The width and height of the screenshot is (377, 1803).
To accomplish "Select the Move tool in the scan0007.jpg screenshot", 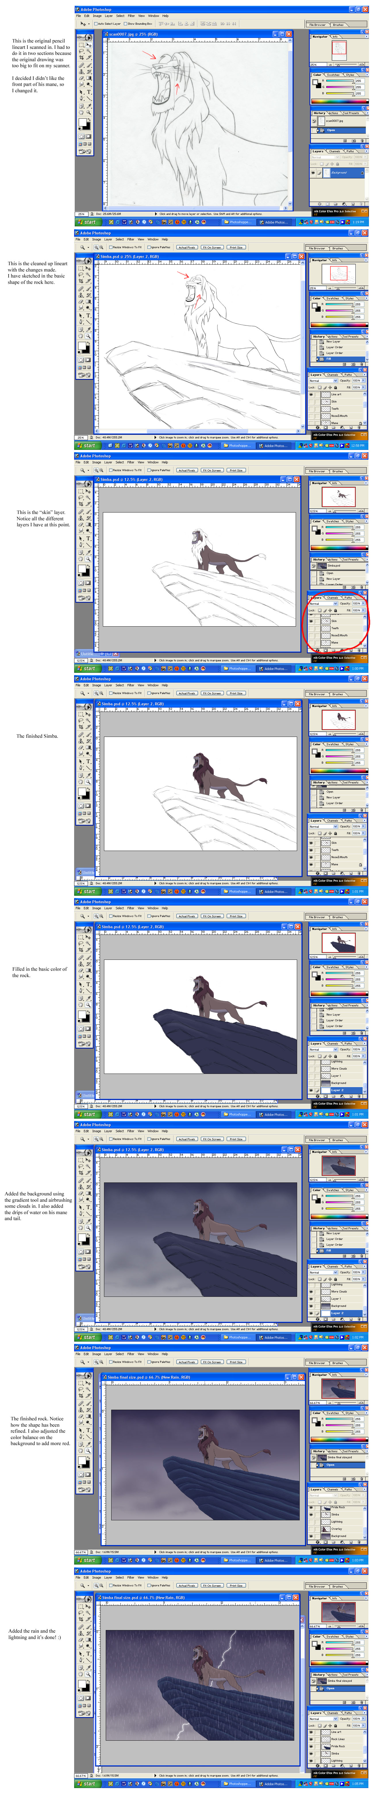I will coord(89,45).
